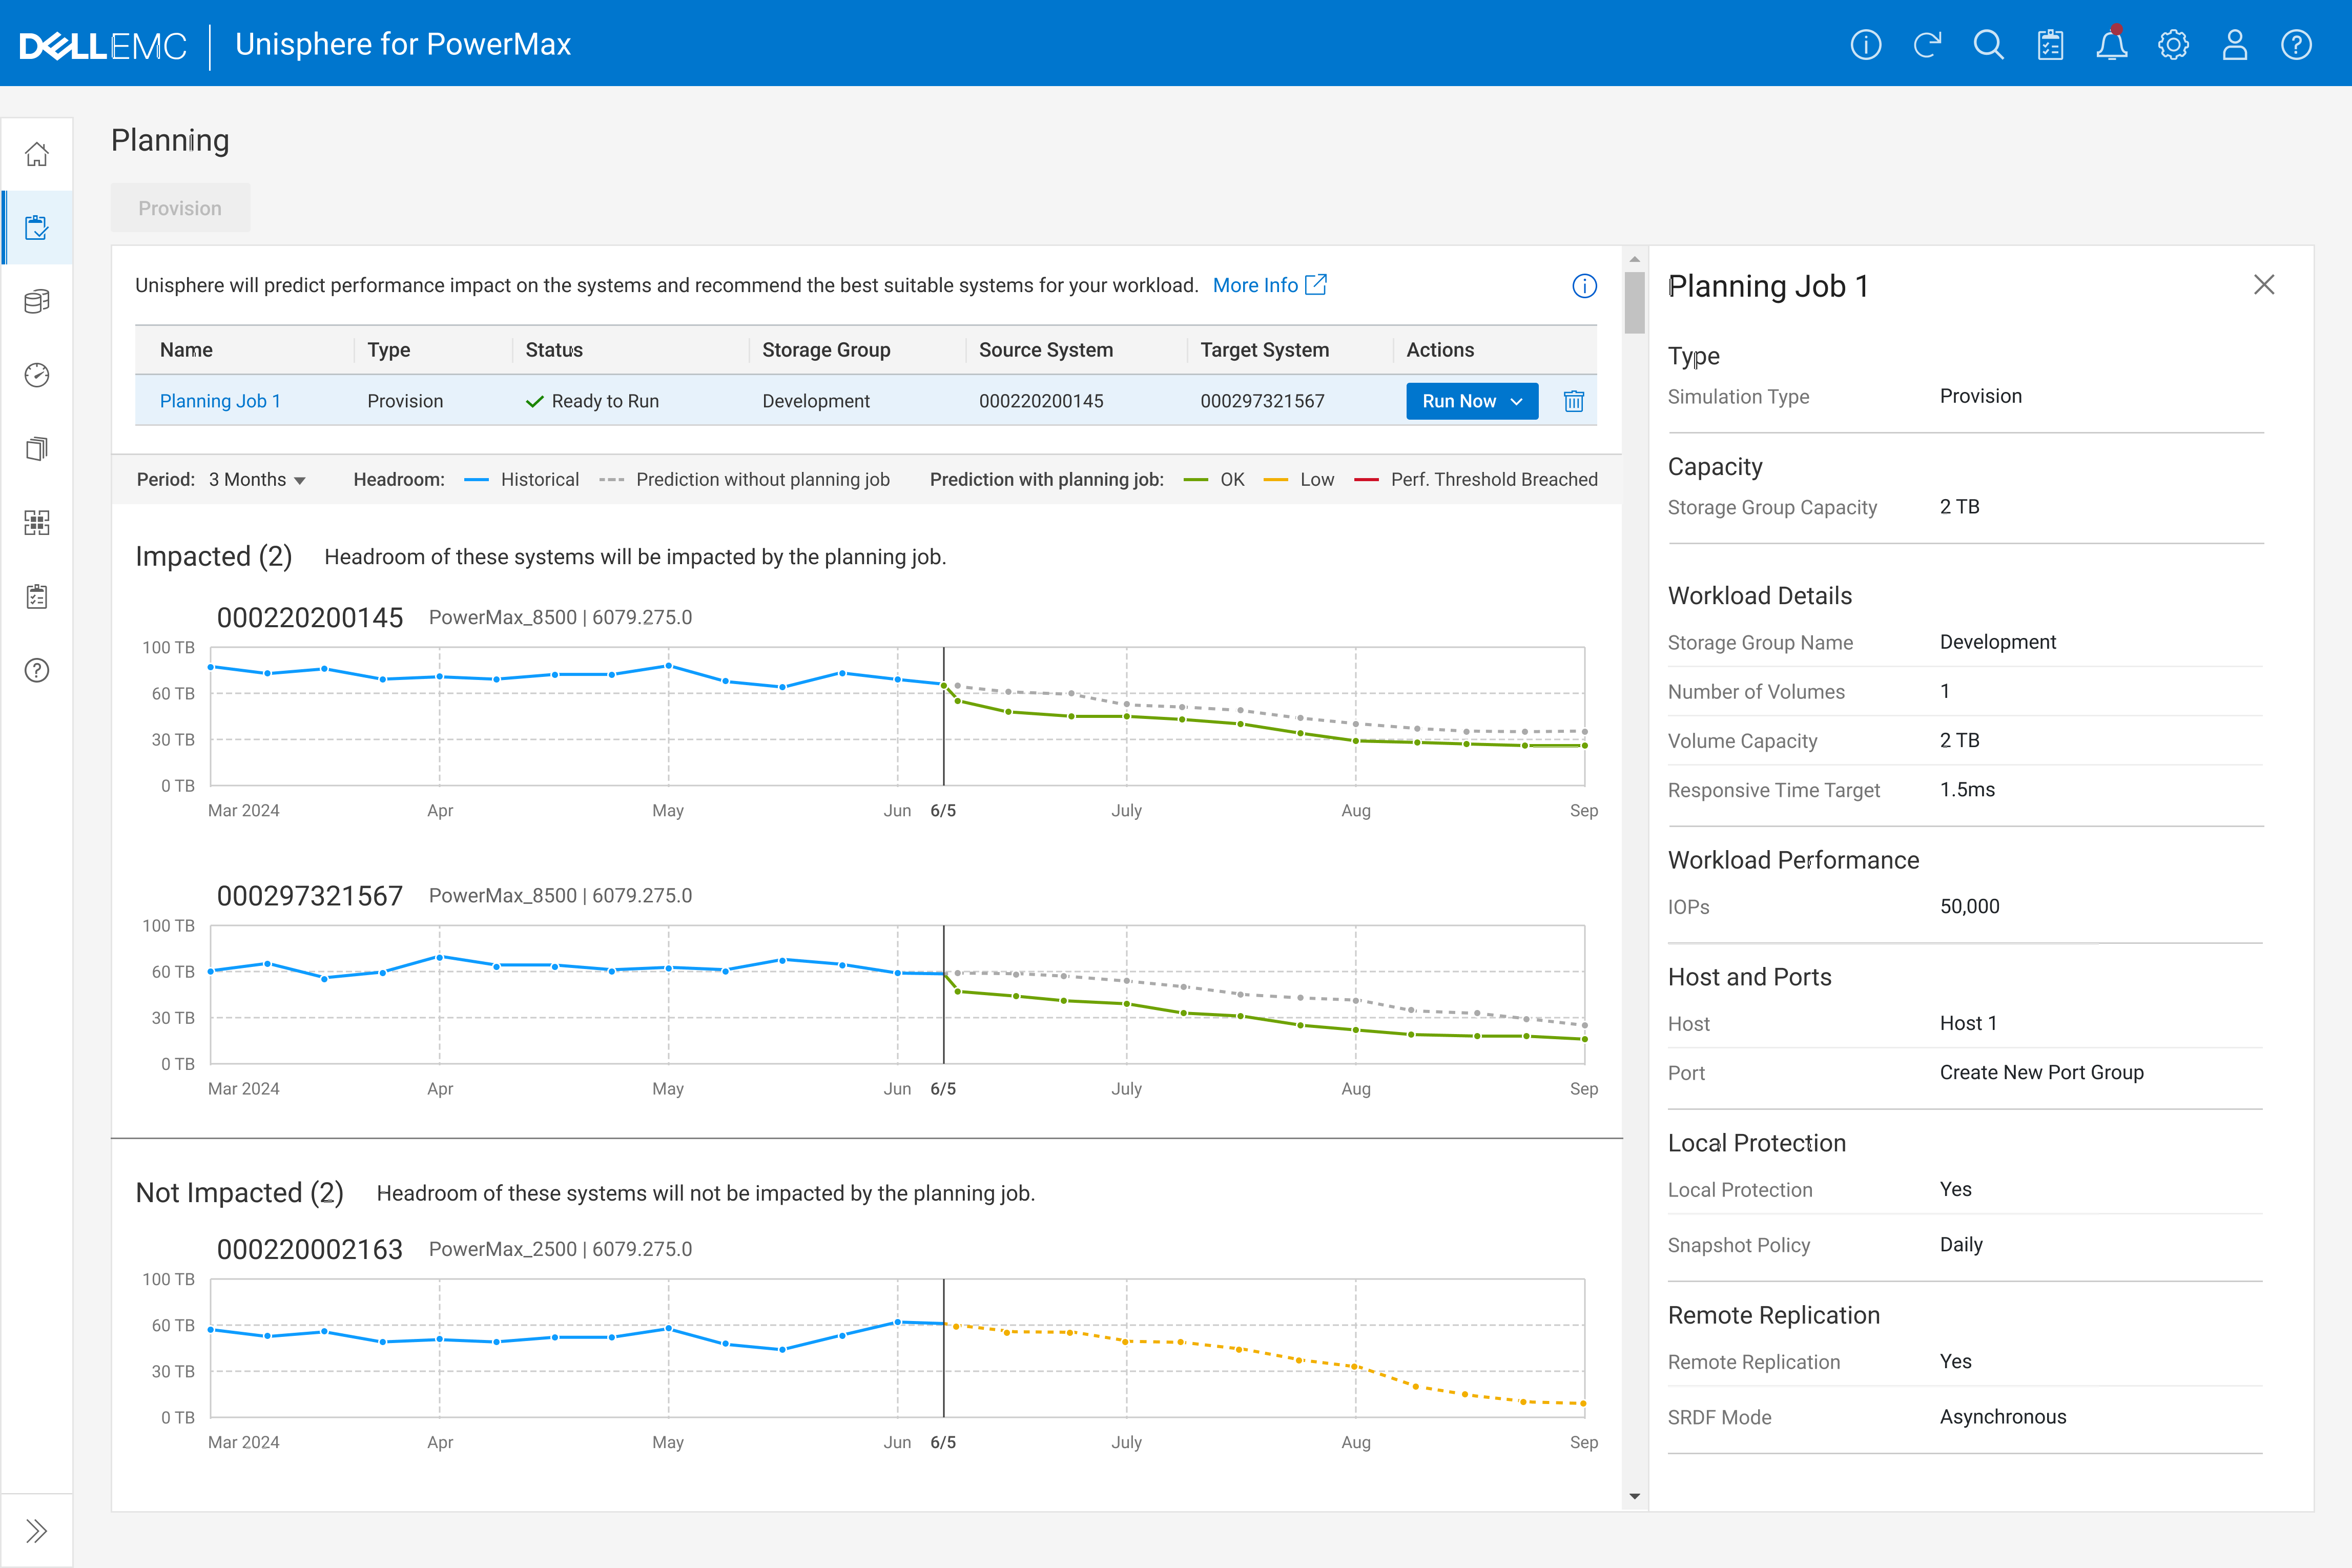Click the 6/5 marker on first chart
This screenshot has width=2352, height=1568.
click(943, 810)
